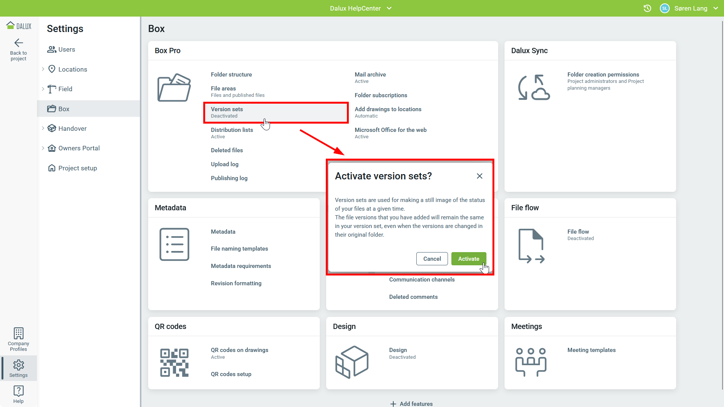Click the DALUX home logo
The height and width of the screenshot is (407, 724).
19,26
